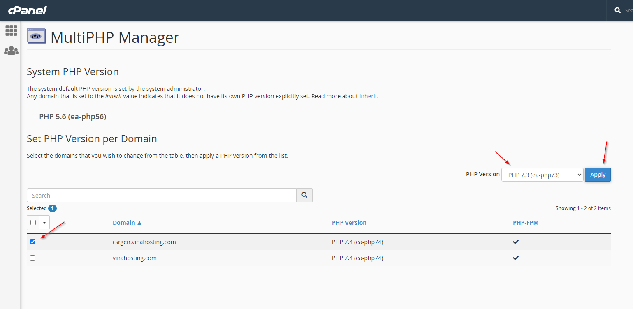
Task: Open the user manager sidebar icon
Action: [x=11, y=51]
